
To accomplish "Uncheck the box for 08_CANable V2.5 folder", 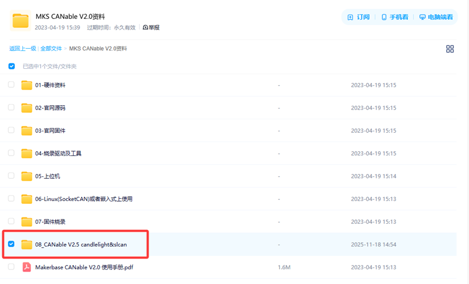I will click(11, 244).
